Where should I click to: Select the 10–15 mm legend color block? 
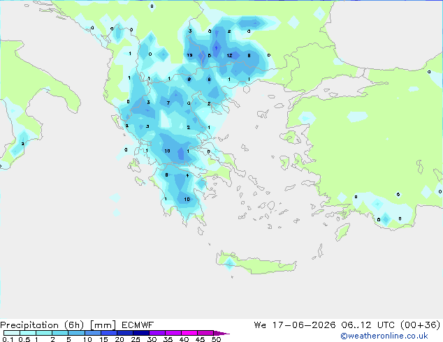pos(93,333)
